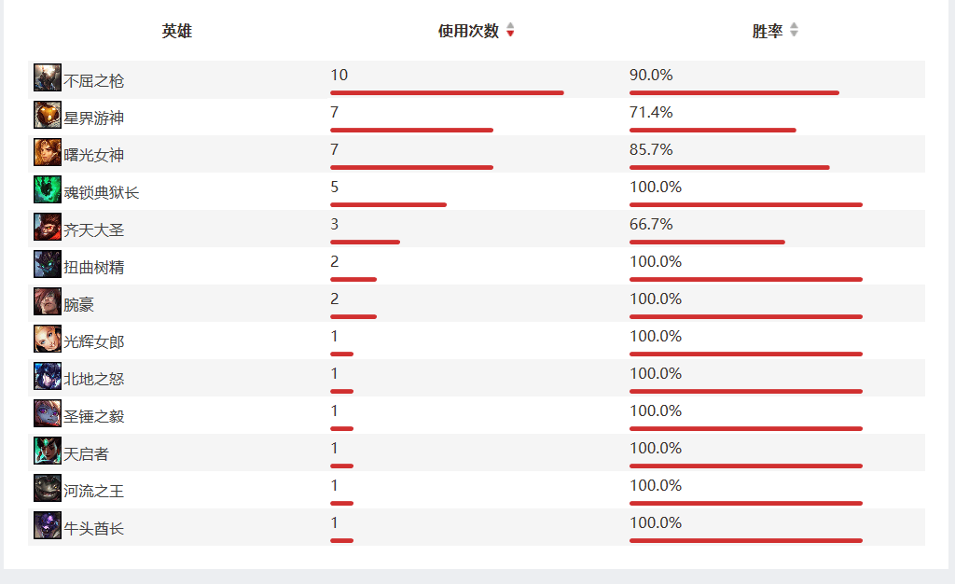955x584 pixels.
Task: Select the 河流之王 hero icon
Action: (48, 488)
